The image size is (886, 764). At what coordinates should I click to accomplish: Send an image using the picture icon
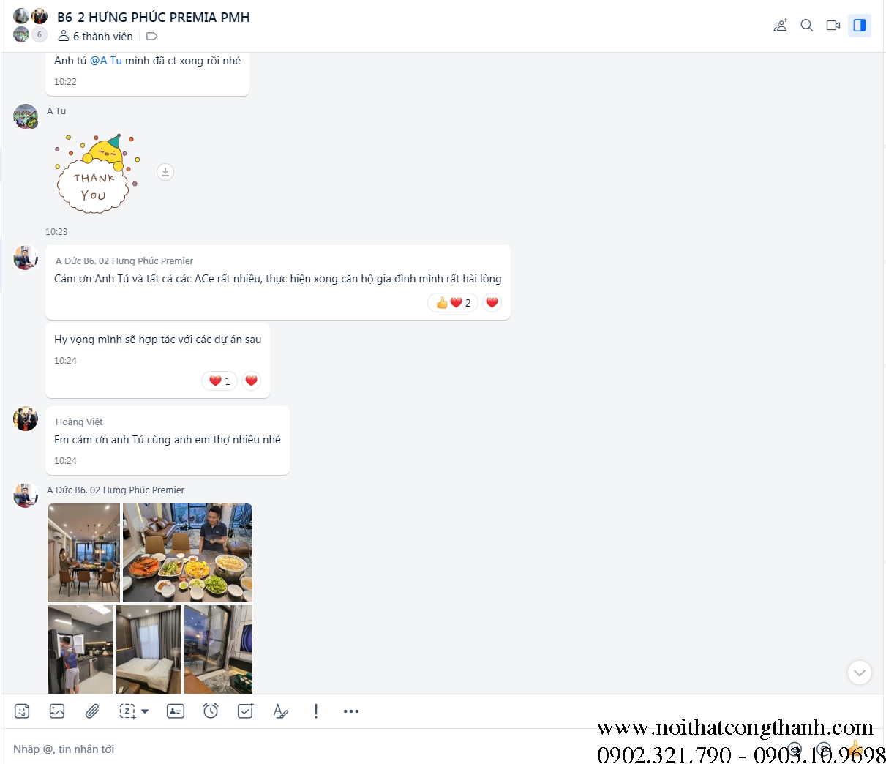57,711
